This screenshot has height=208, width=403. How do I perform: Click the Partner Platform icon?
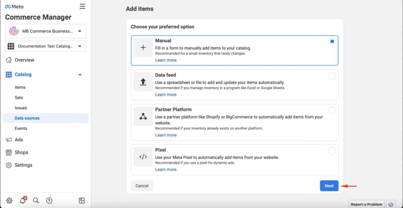[143, 116]
